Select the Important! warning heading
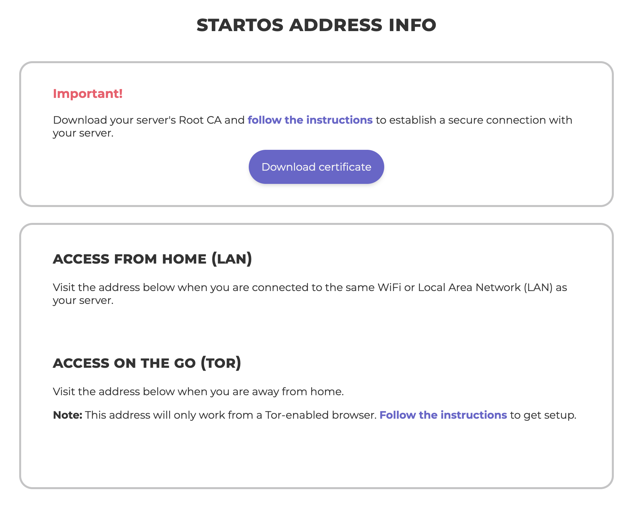The image size is (631, 506). [88, 94]
